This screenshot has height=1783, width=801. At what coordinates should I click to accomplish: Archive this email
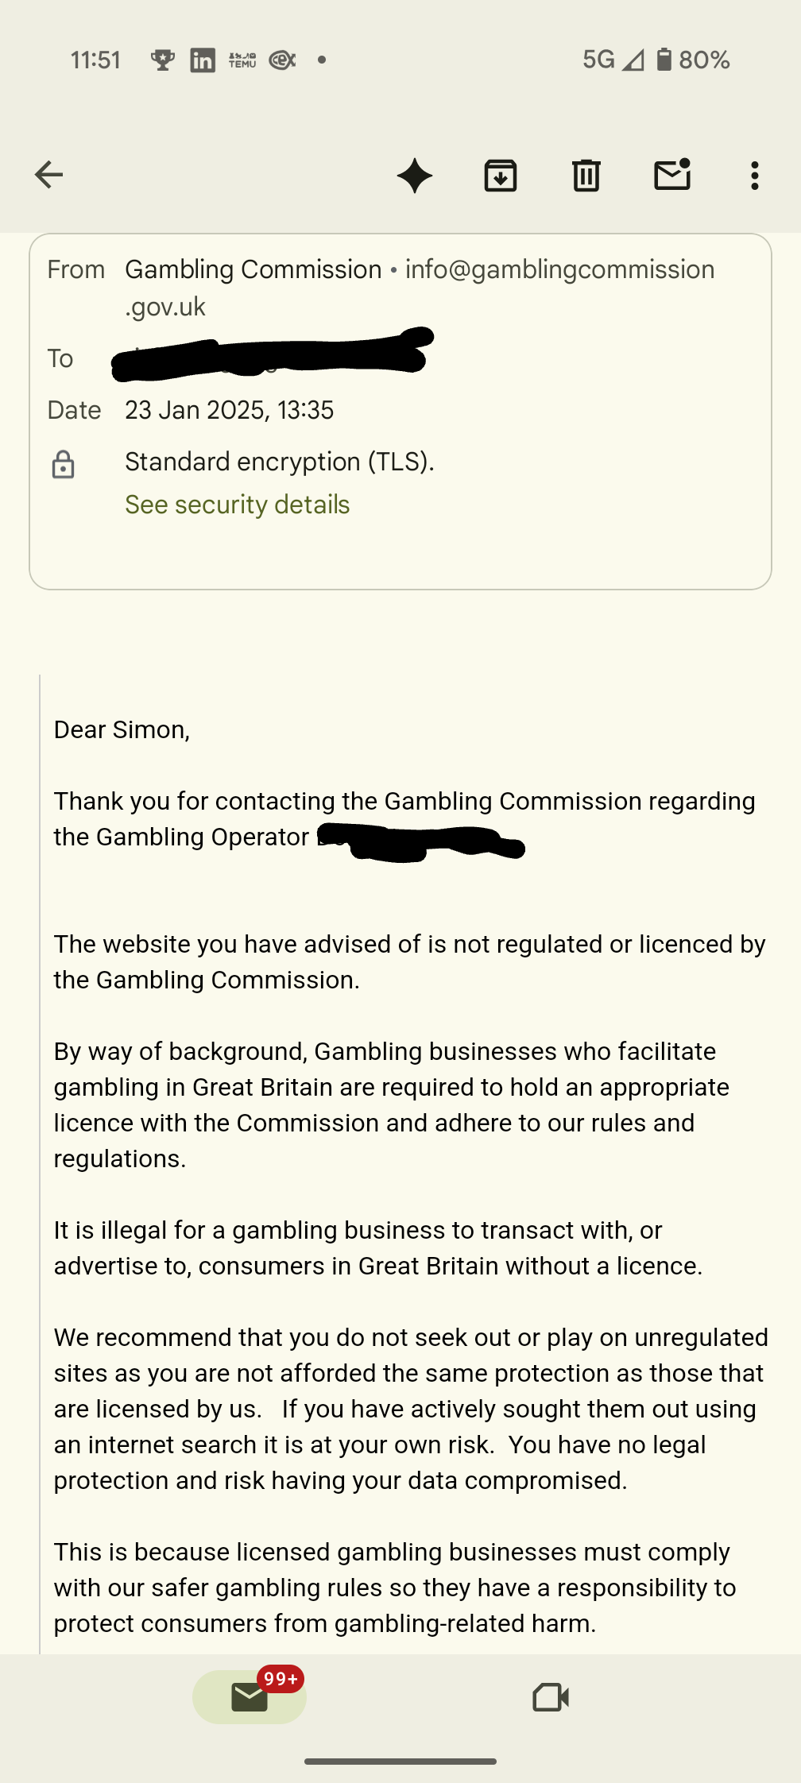pos(501,176)
